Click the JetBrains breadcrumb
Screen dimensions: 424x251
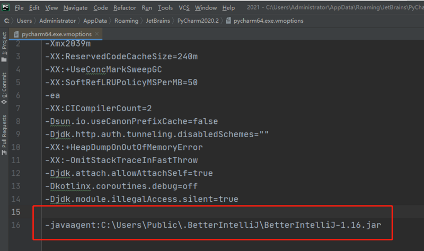[x=158, y=21]
